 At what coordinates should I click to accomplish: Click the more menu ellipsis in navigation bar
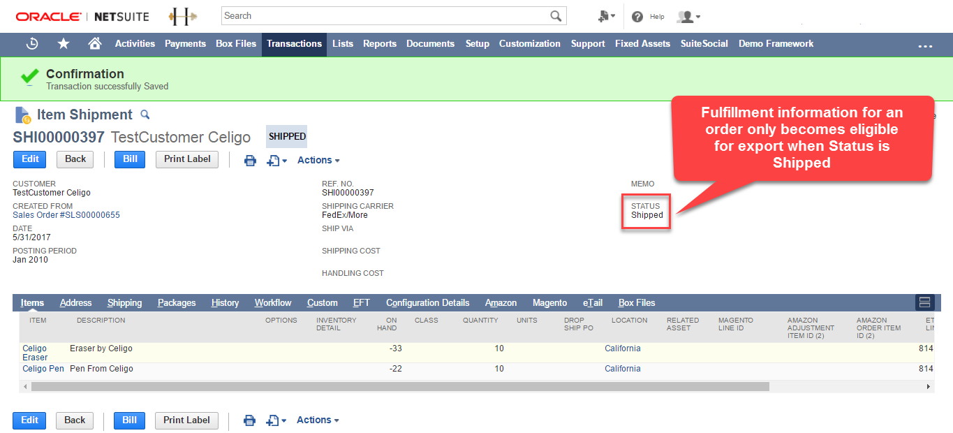pyautogui.click(x=925, y=46)
